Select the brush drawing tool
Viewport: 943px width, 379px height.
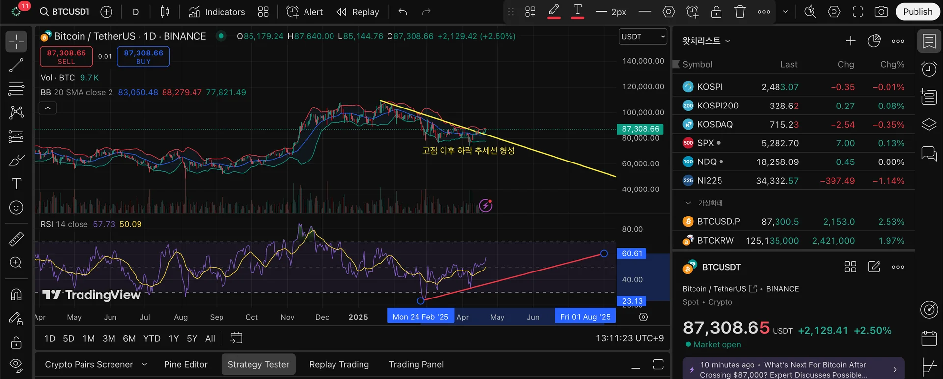[x=16, y=160]
